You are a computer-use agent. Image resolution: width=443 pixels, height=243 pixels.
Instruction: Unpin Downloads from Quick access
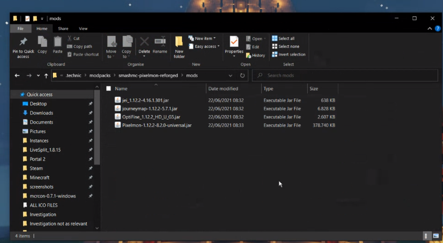tap(91, 113)
